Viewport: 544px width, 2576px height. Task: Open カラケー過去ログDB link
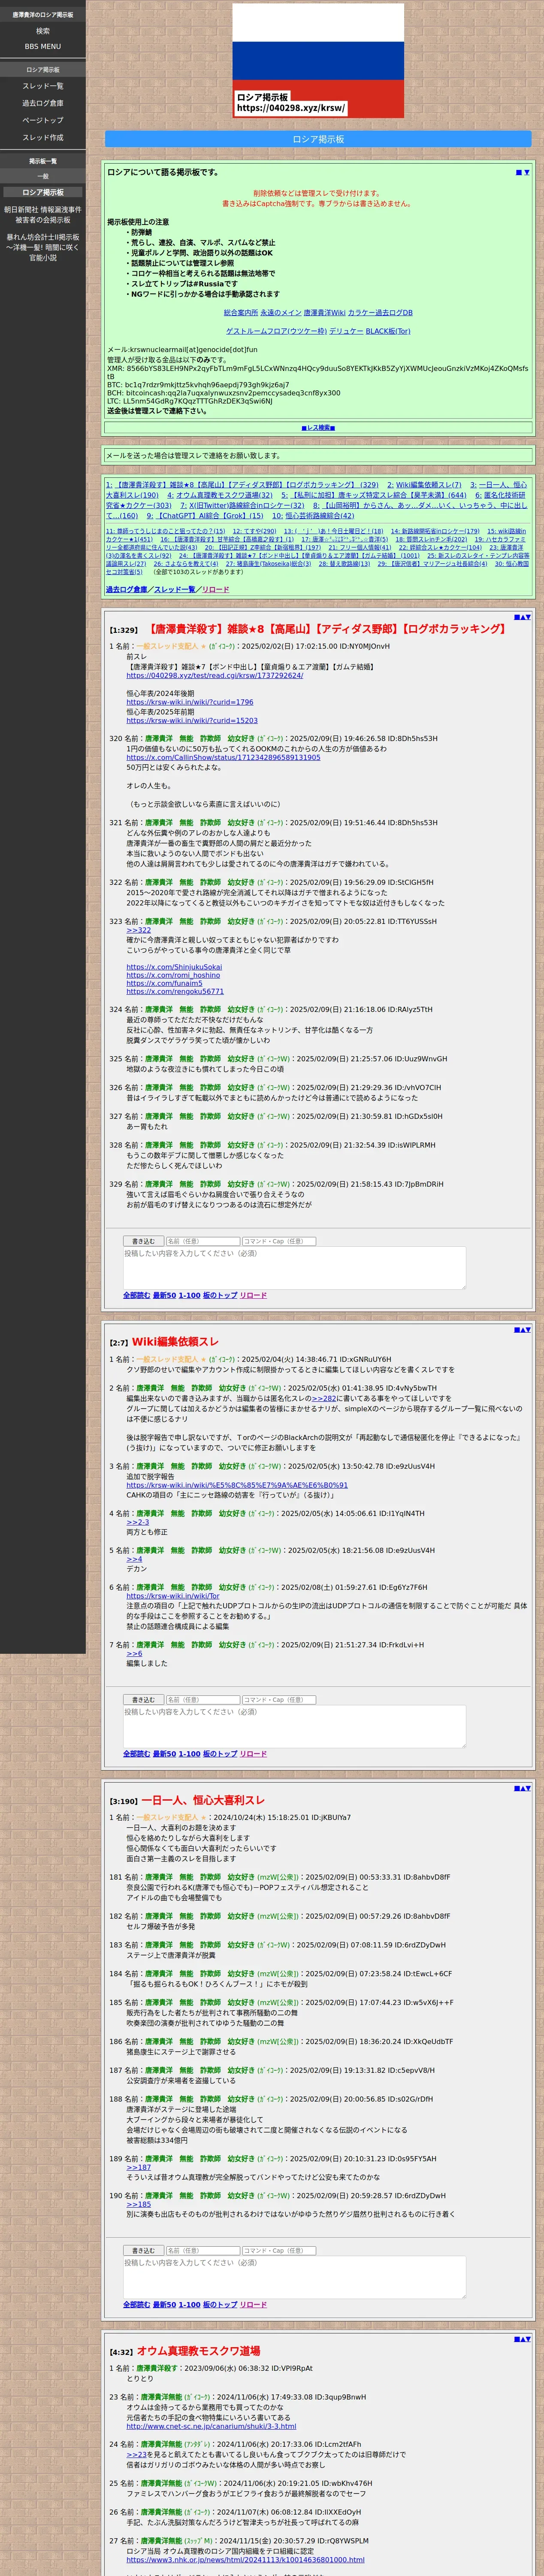click(x=380, y=313)
